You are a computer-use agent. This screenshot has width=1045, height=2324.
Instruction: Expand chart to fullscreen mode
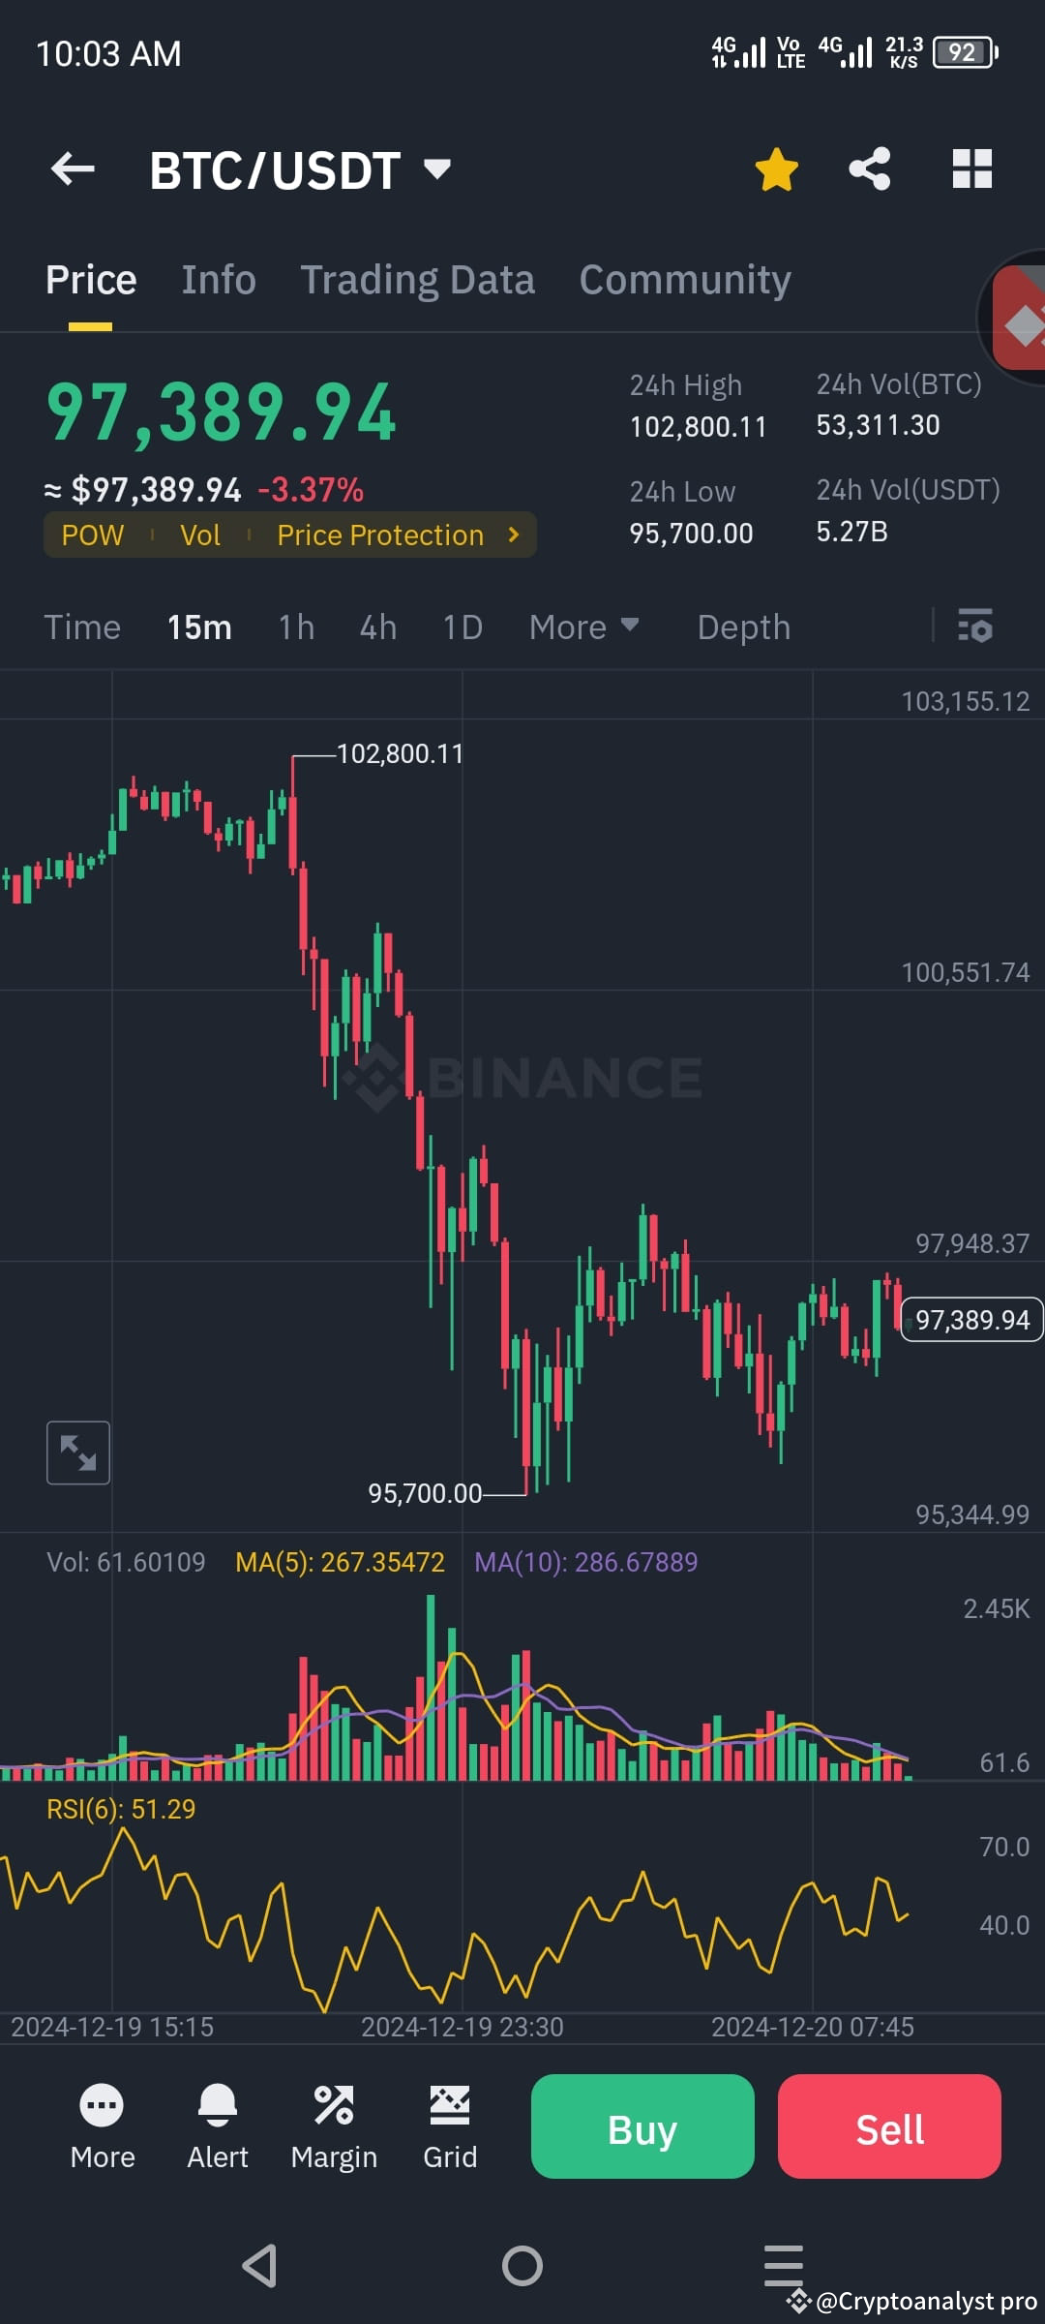point(77,1452)
